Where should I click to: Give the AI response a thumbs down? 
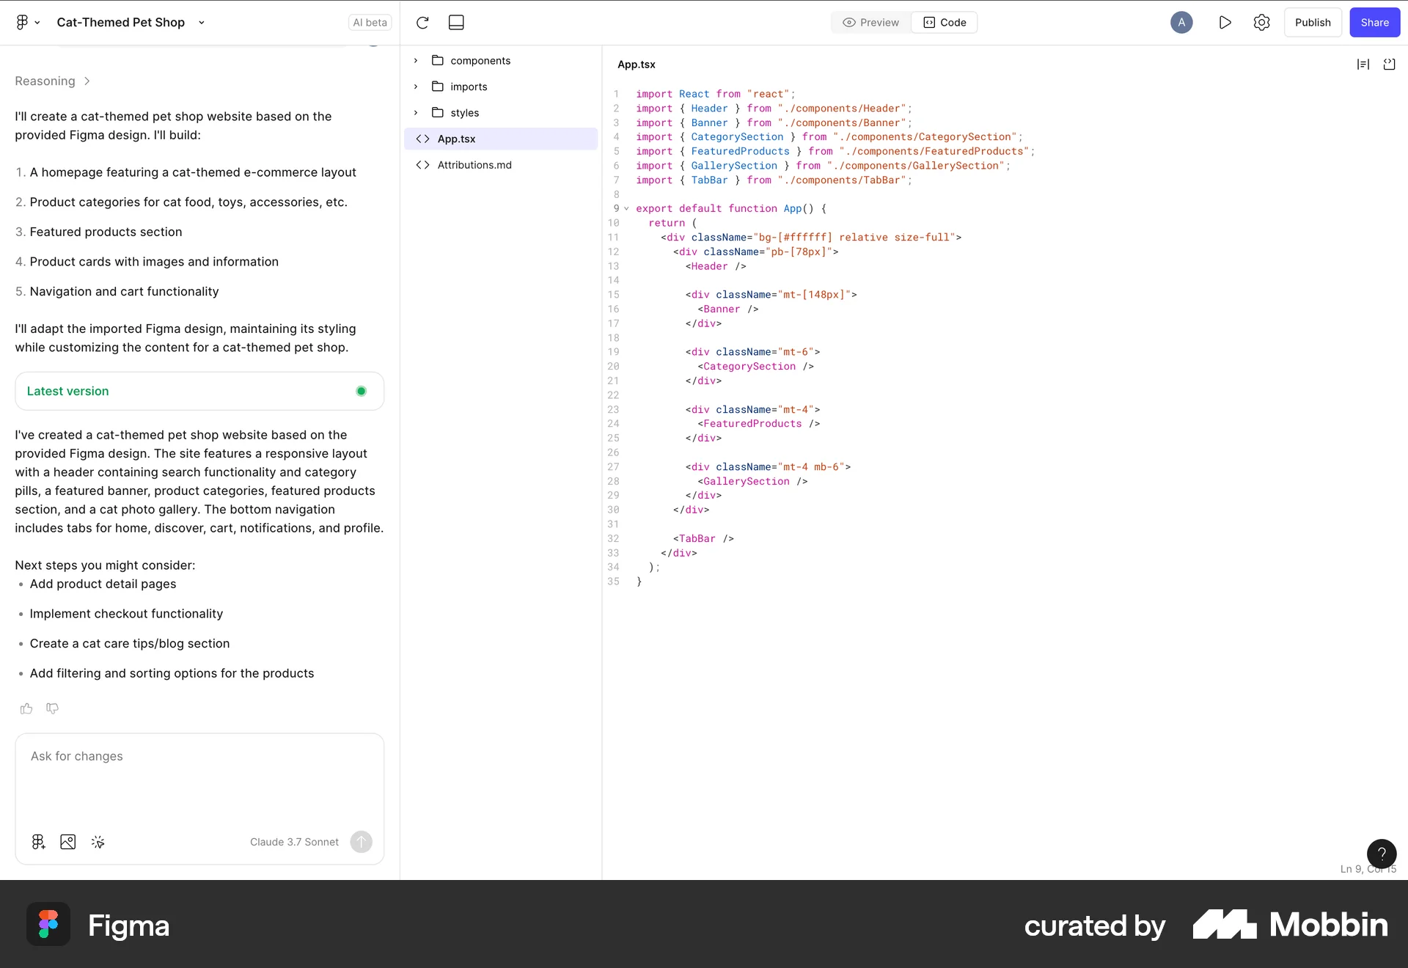[52, 708]
